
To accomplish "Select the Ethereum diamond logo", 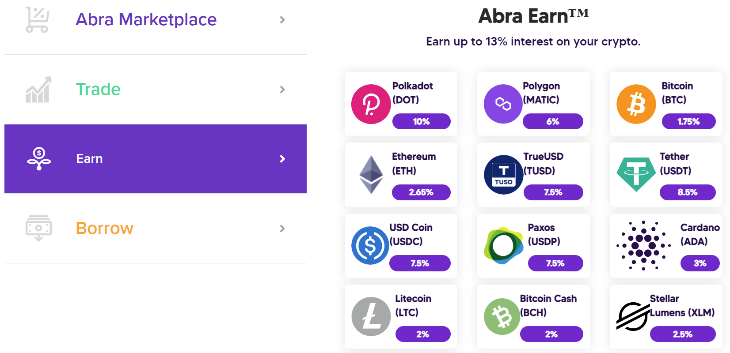I will (371, 175).
